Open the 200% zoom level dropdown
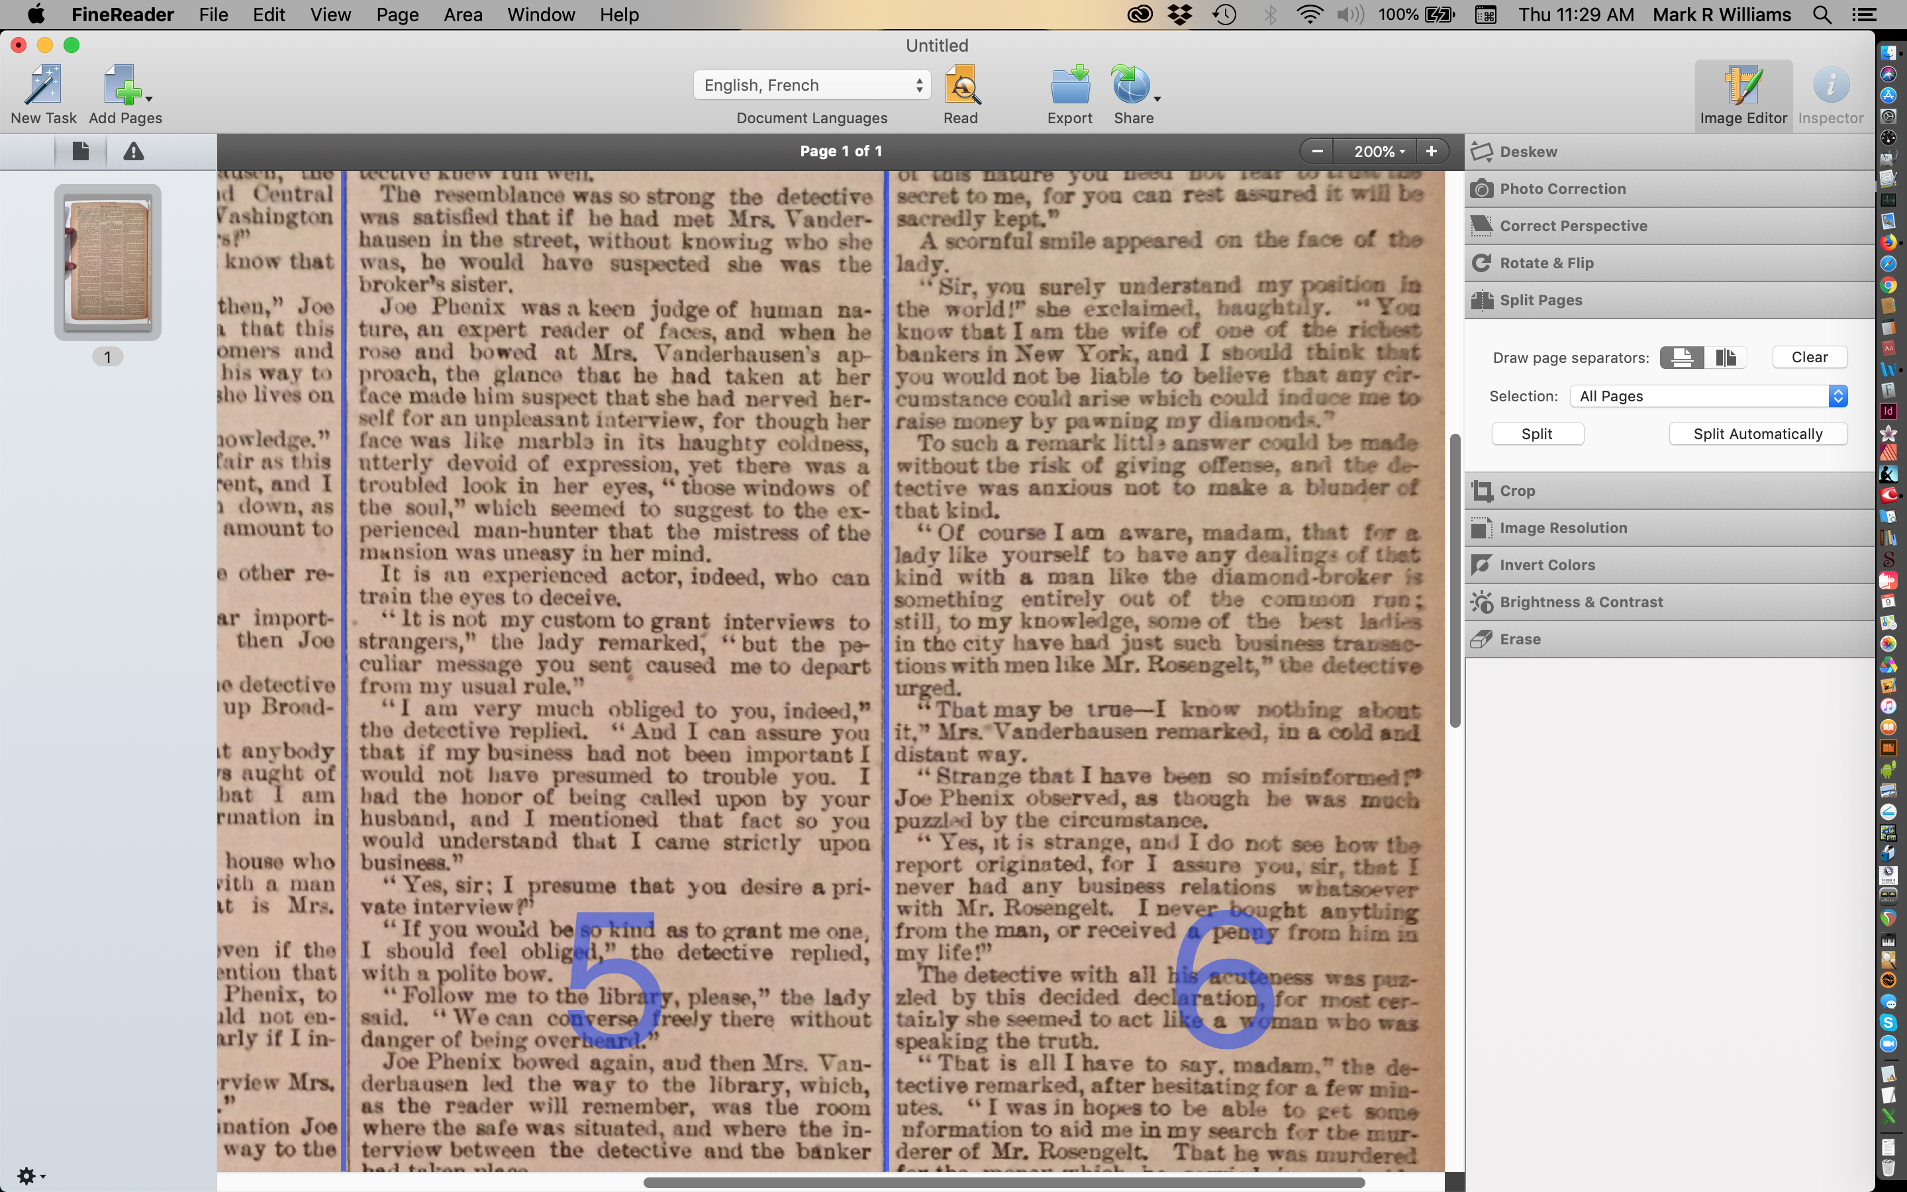 pos(1379,152)
